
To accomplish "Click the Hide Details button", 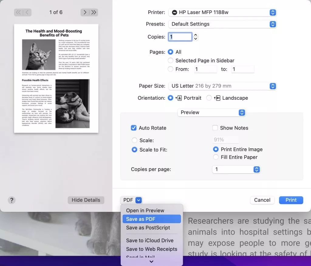I will click(86, 200).
